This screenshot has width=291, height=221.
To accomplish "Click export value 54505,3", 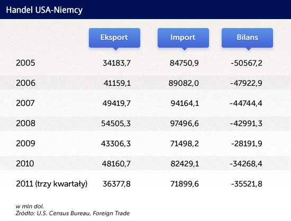I will click(116, 123).
